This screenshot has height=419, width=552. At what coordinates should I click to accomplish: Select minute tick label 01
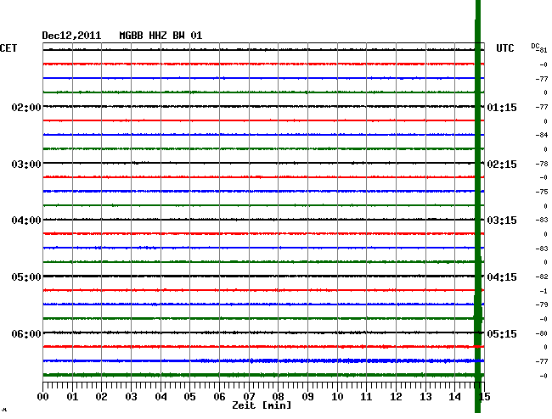click(x=72, y=397)
